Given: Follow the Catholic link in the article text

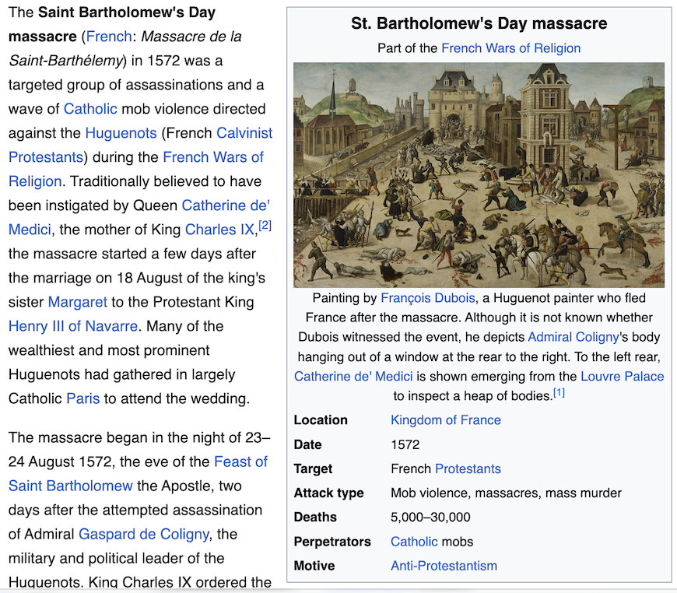Looking at the screenshot, I should click(x=90, y=109).
